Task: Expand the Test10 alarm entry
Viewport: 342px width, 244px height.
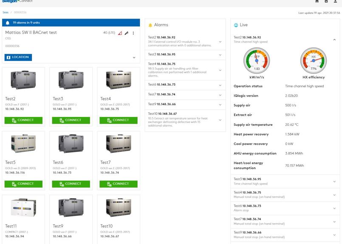Action: point(220,120)
